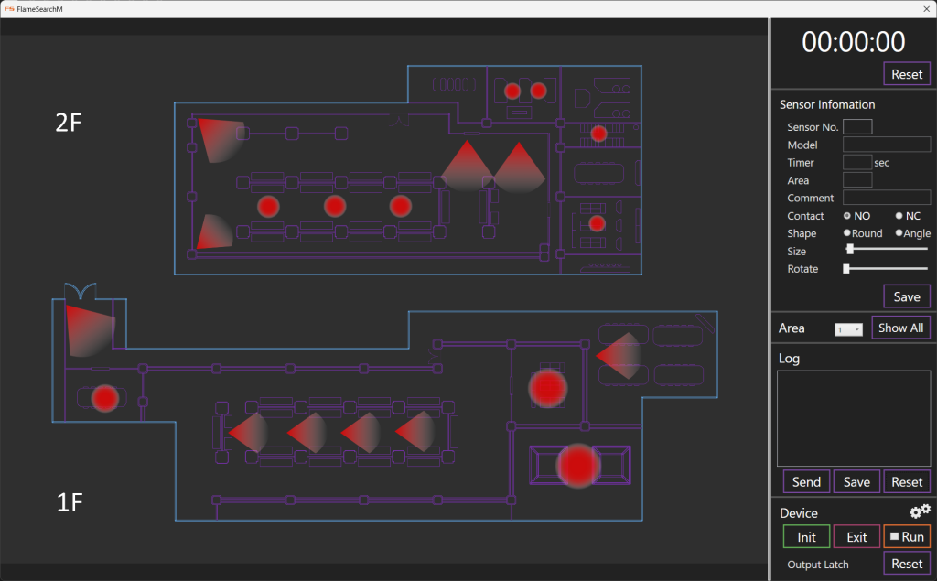This screenshot has height=581, width=937.
Task: Click the Sensor No. input field
Action: click(857, 127)
